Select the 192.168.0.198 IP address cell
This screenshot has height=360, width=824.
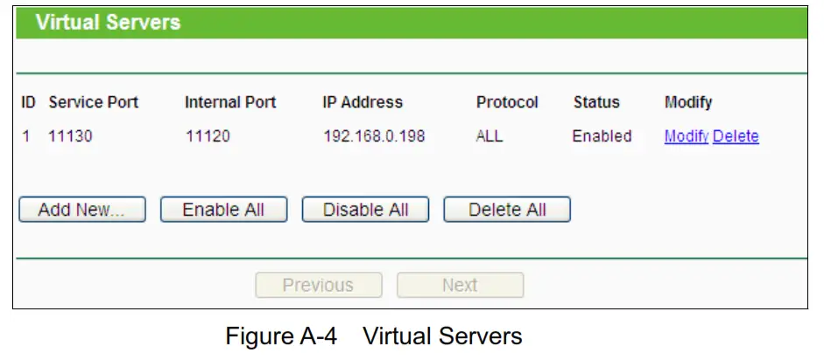coord(374,136)
